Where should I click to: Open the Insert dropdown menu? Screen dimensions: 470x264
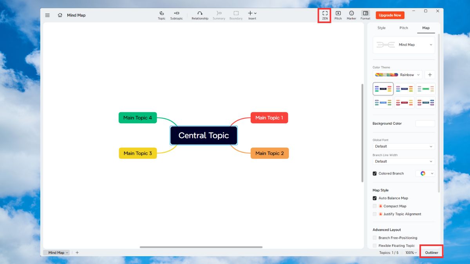(252, 15)
